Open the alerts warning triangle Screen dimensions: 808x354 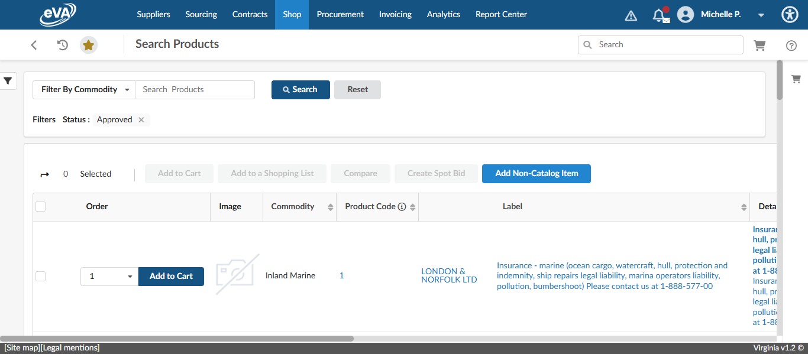[631, 14]
